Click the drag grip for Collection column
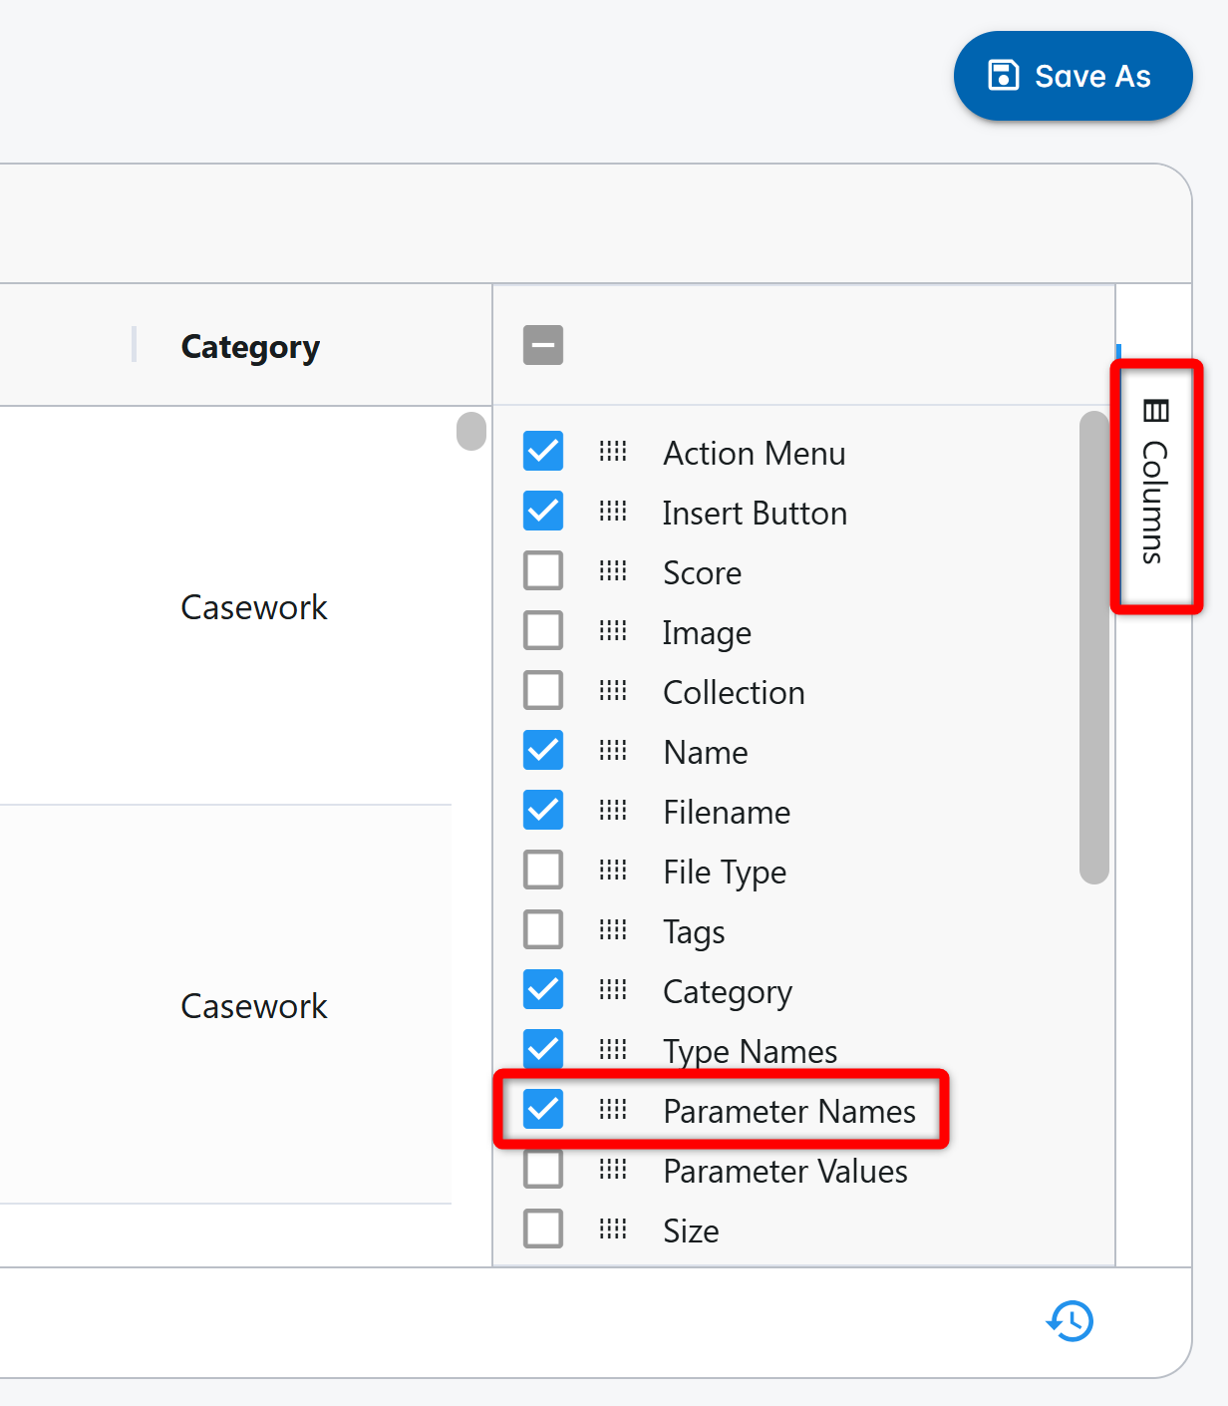Viewport: 1228px width, 1406px height. 613,691
